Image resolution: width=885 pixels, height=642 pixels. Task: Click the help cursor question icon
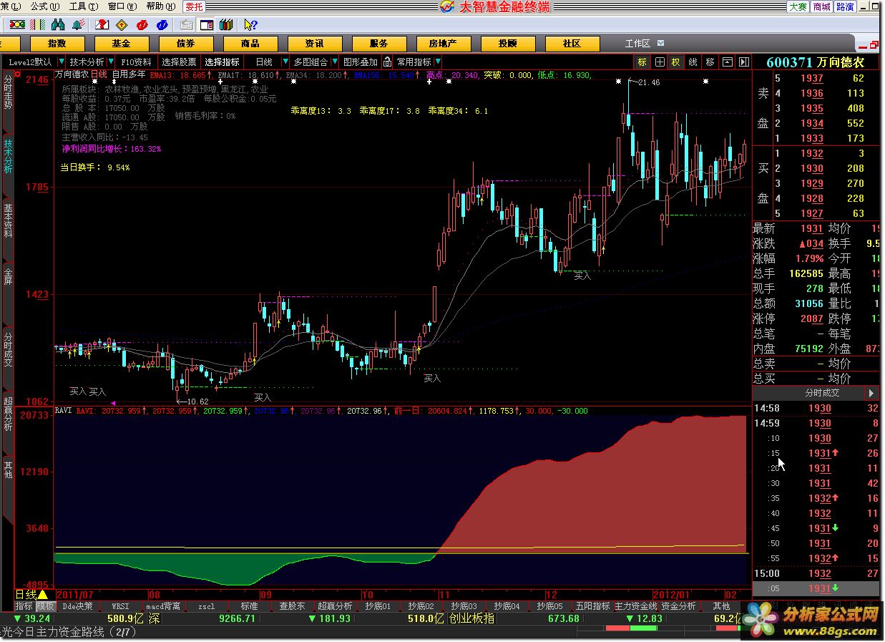[x=250, y=25]
